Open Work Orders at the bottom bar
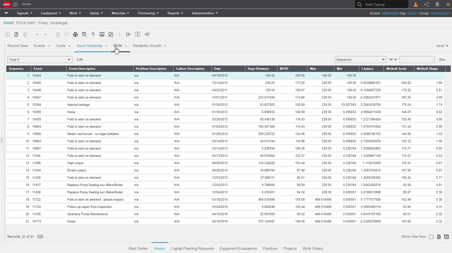 [x=312, y=248]
